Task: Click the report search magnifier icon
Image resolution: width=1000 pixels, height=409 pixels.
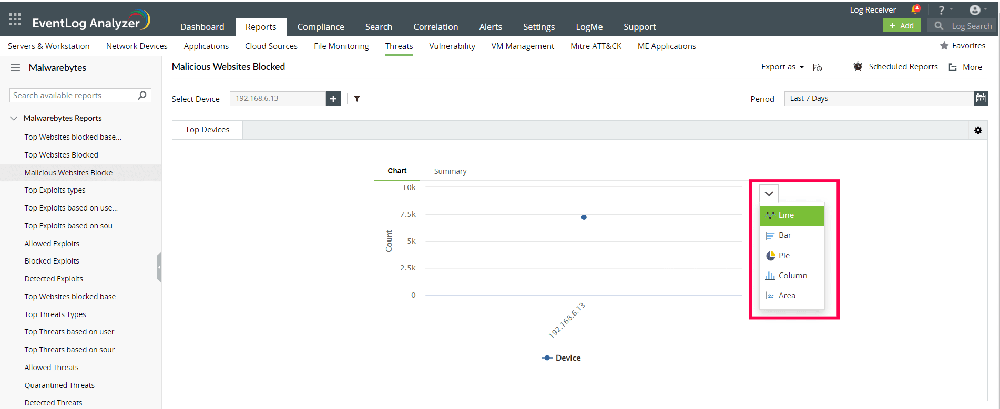Action: click(x=142, y=95)
